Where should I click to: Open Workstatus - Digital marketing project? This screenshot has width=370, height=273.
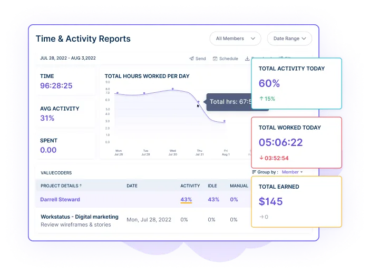click(x=80, y=217)
